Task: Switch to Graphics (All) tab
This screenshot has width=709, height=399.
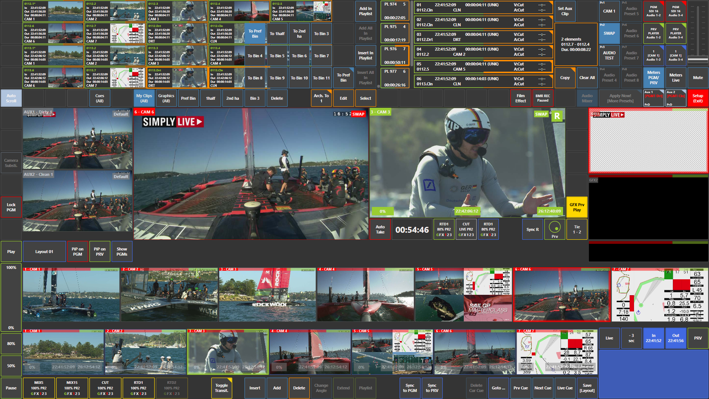Action: click(166, 98)
